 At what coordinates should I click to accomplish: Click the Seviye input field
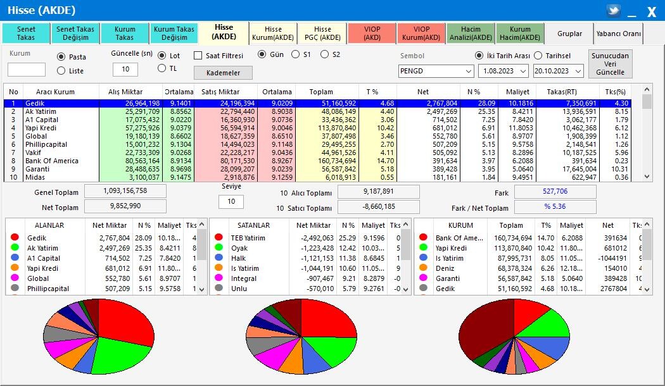231,201
